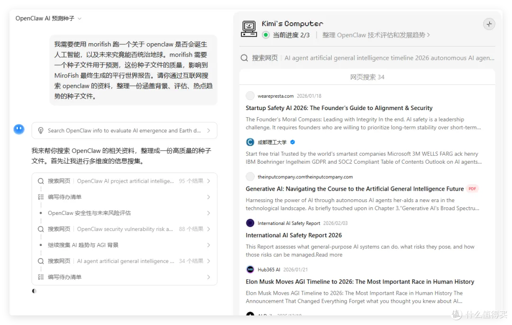This screenshot has width=512, height=325.
Task: Click the 成都理工大学 source icon
Action: point(250,142)
